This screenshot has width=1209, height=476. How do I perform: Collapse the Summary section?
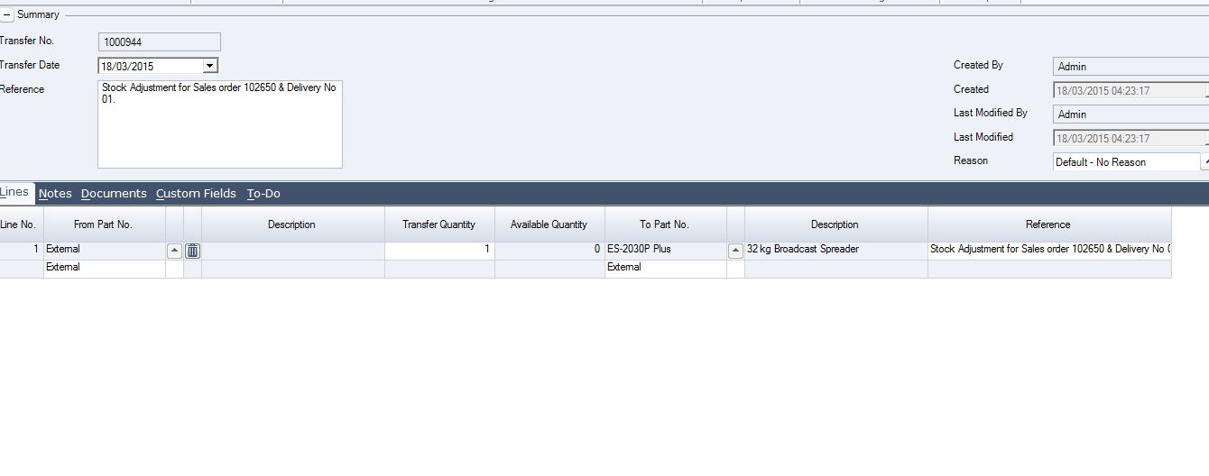coord(7,15)
